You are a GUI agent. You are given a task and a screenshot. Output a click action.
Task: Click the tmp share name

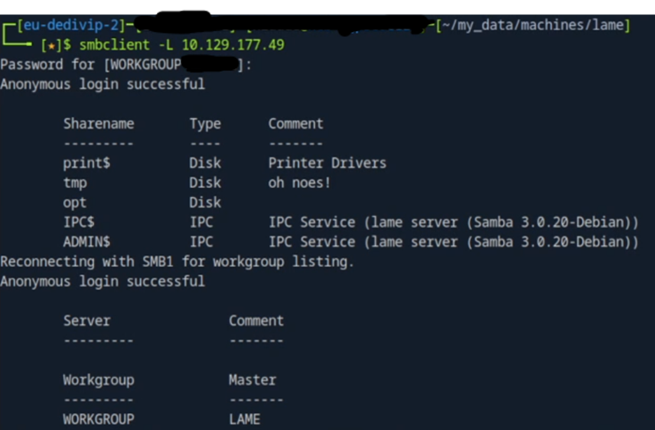click(x=75, y=183)
